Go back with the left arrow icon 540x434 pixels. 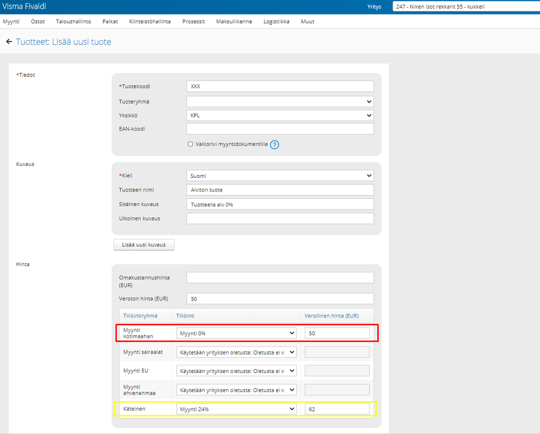tap(9, 42)
